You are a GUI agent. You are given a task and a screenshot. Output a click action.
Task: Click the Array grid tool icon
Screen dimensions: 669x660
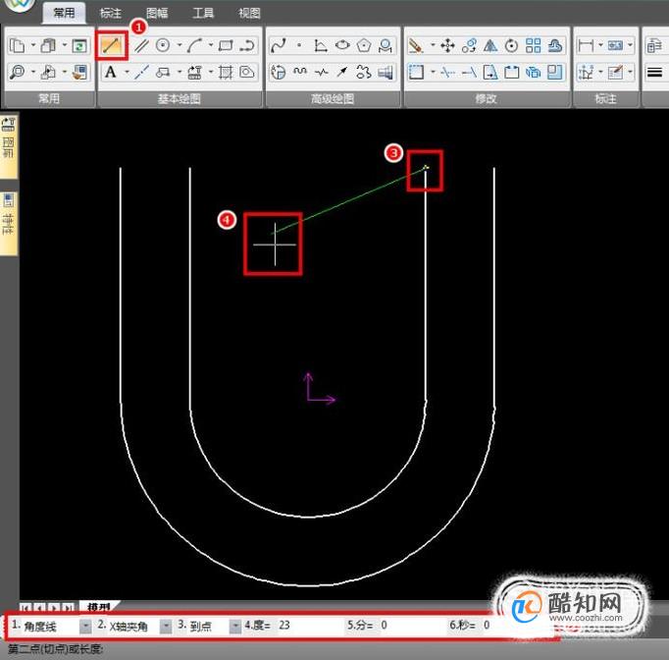pos(533,45)
